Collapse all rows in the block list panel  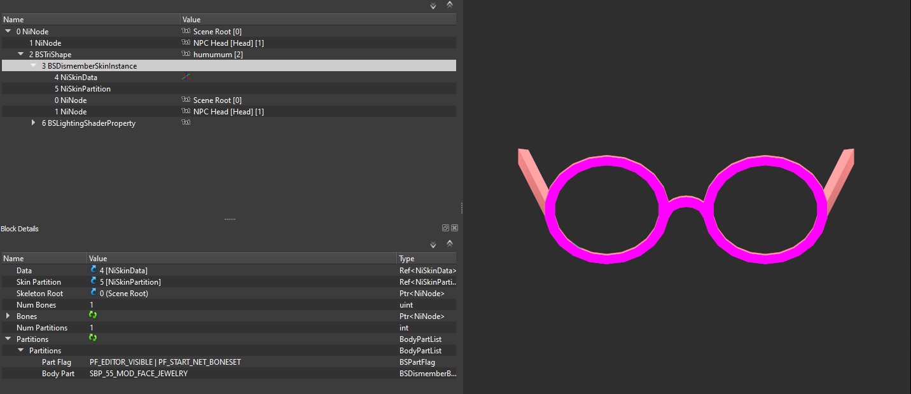tap(450, 5)
